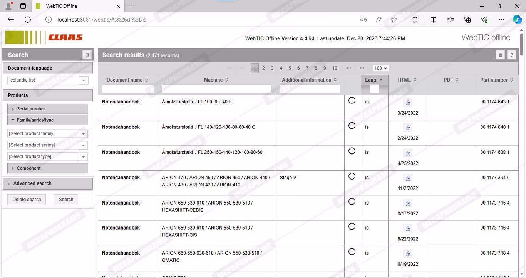The image size is (526, 278).
Task: Go to next results page arrow
Action: [x=349, y=68]
